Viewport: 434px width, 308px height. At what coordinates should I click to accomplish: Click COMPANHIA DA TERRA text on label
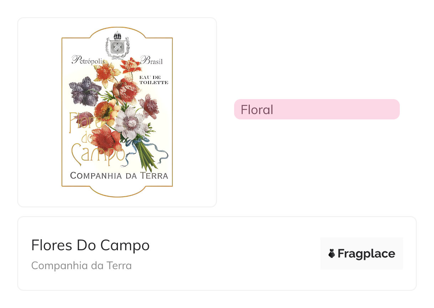point(119,176)
